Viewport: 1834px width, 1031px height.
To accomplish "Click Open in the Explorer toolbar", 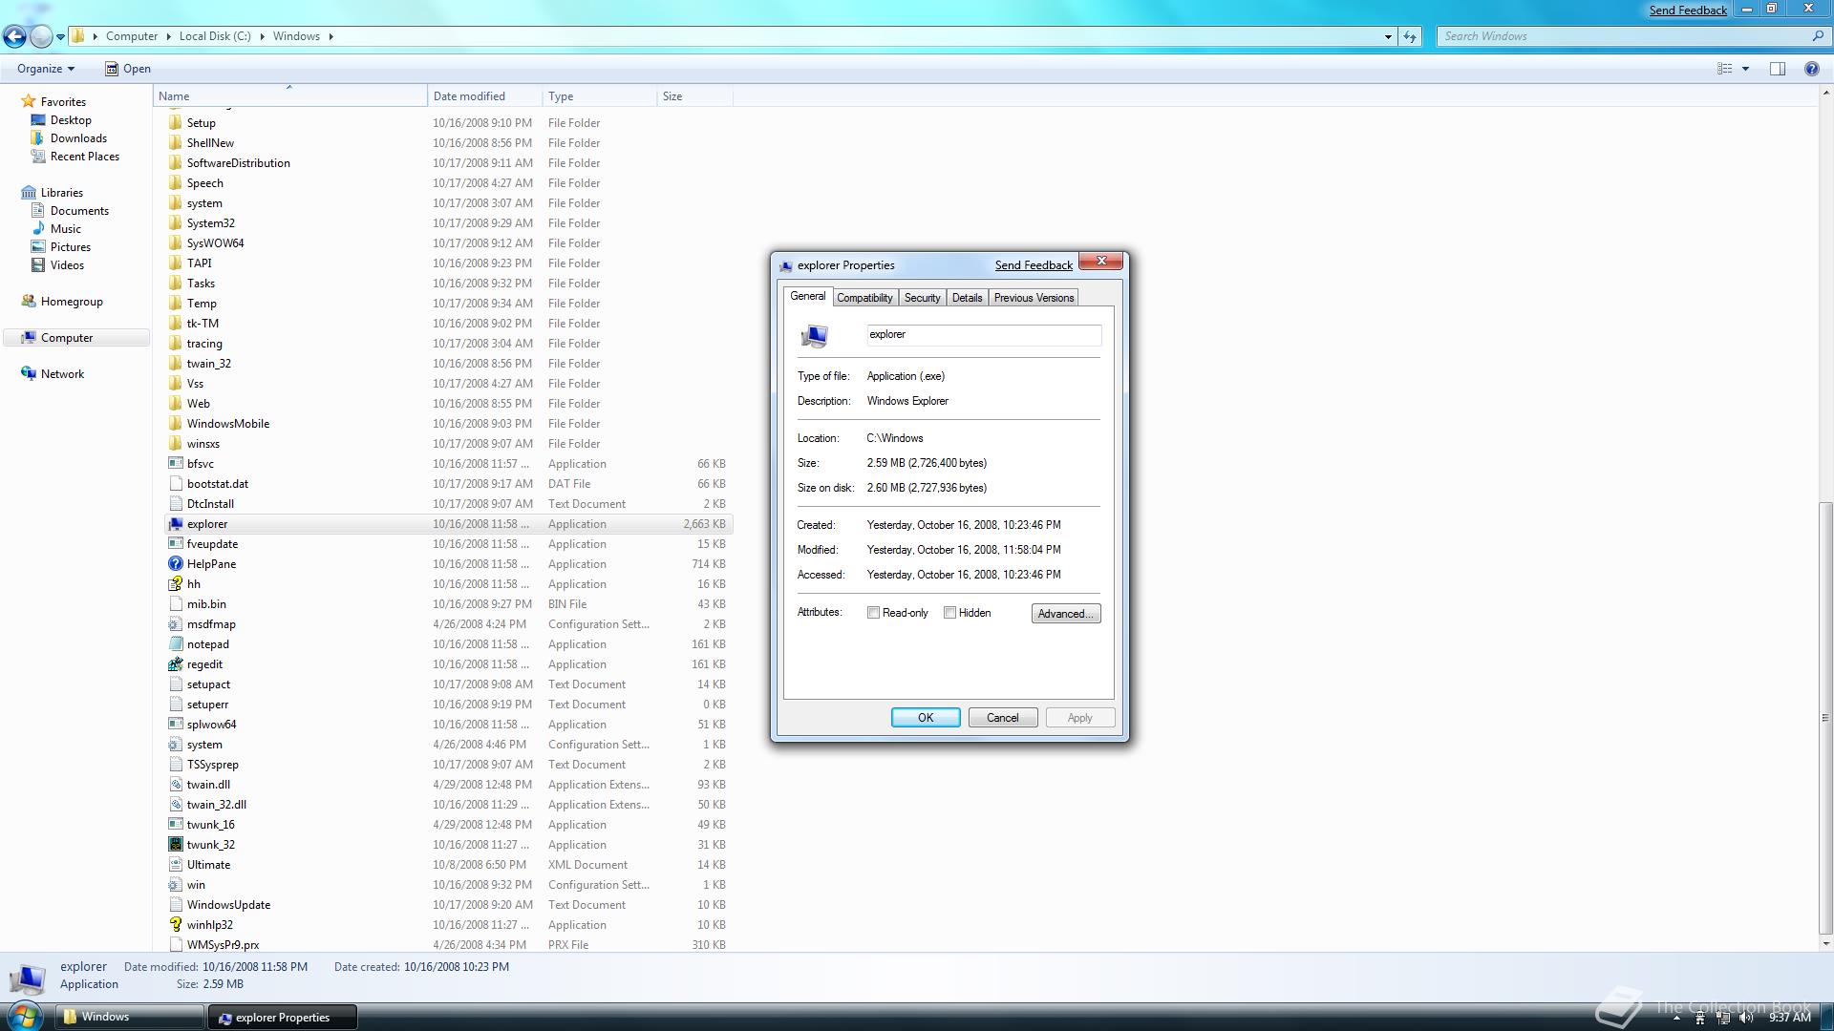I will click(127, 69).
